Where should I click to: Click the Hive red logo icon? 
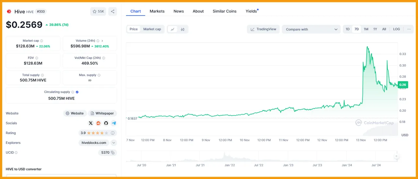point(9,11)
